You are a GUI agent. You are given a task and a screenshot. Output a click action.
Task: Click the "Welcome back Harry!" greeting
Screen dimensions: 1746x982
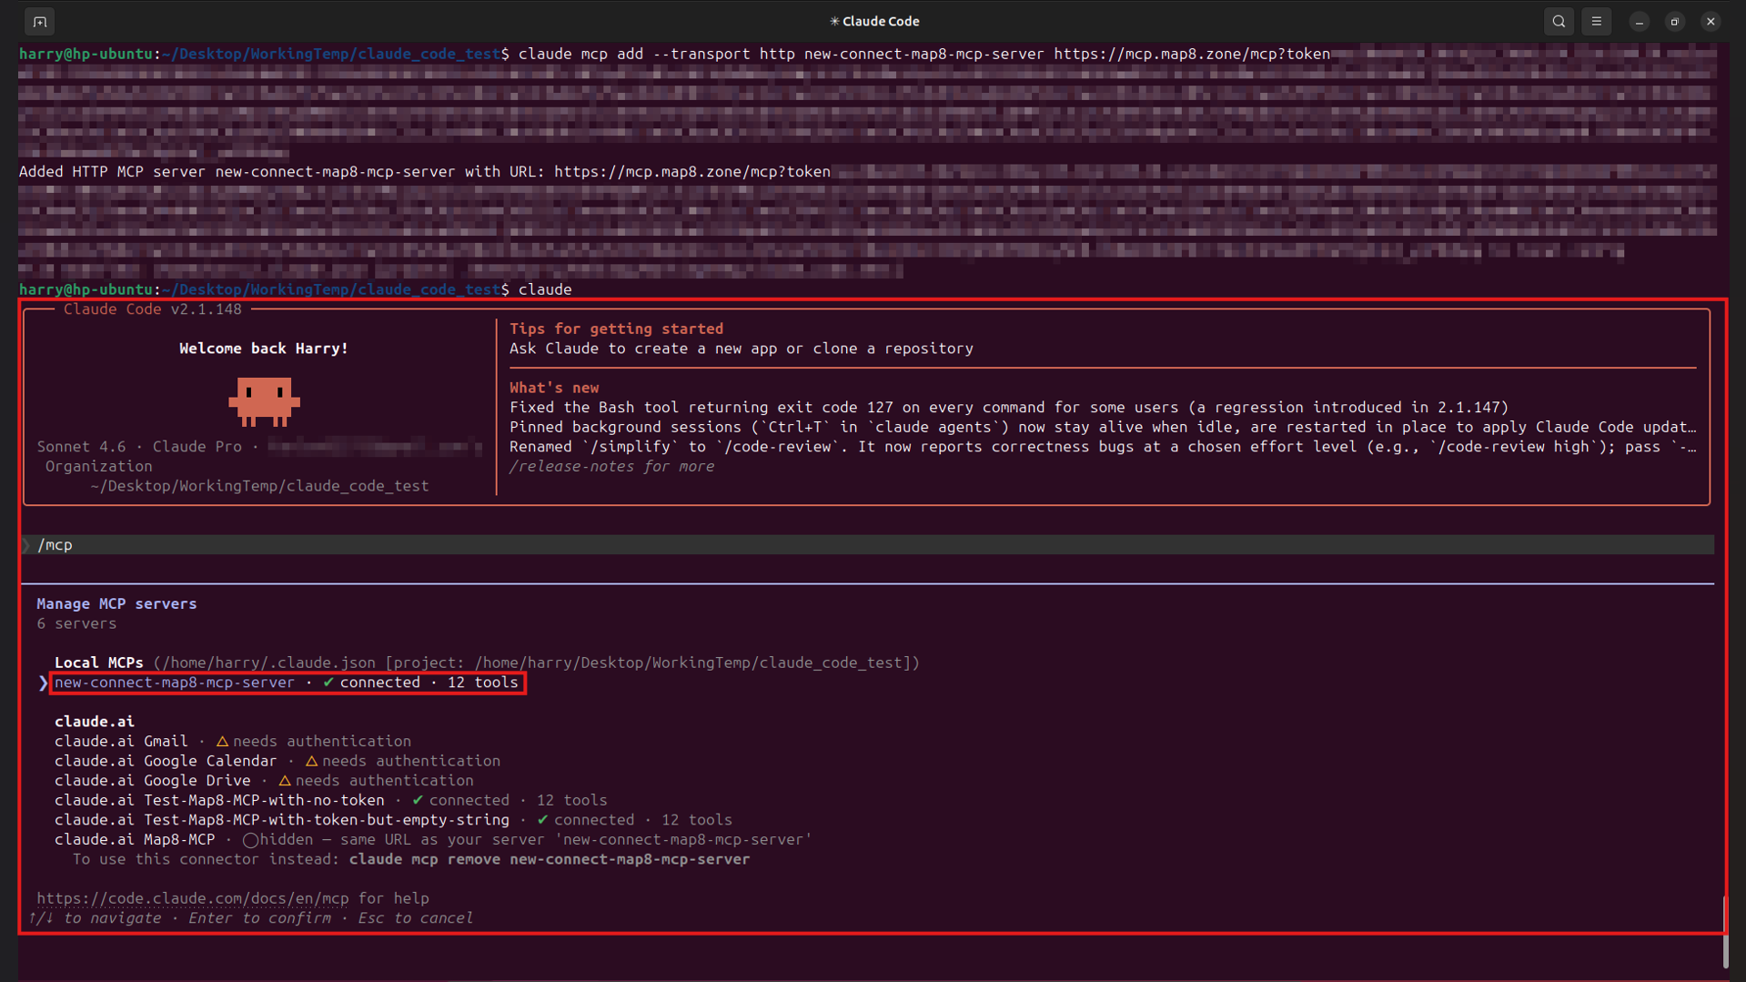click(264, 349)
